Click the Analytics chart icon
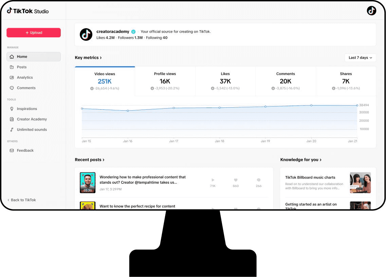The width and height of the screenshot is (386, 277). tap(12, 77)
